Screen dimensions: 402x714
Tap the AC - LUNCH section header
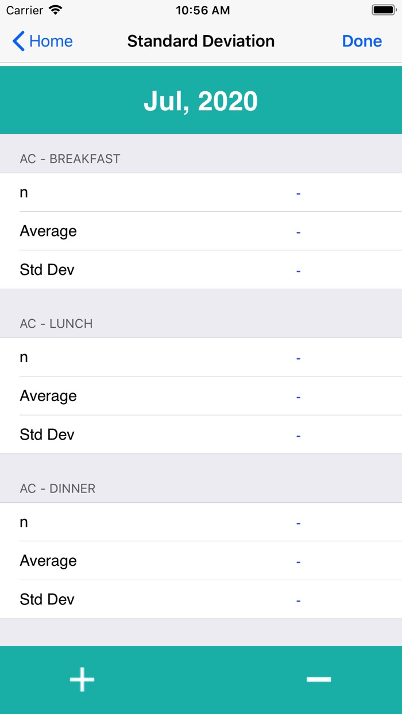point(56,324)
